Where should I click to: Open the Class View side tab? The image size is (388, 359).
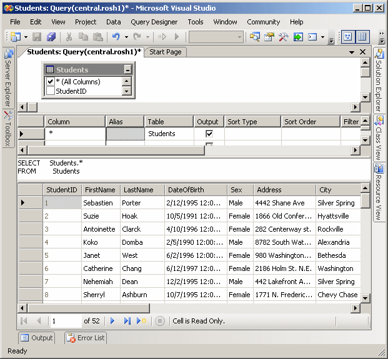tap(379, 138)
